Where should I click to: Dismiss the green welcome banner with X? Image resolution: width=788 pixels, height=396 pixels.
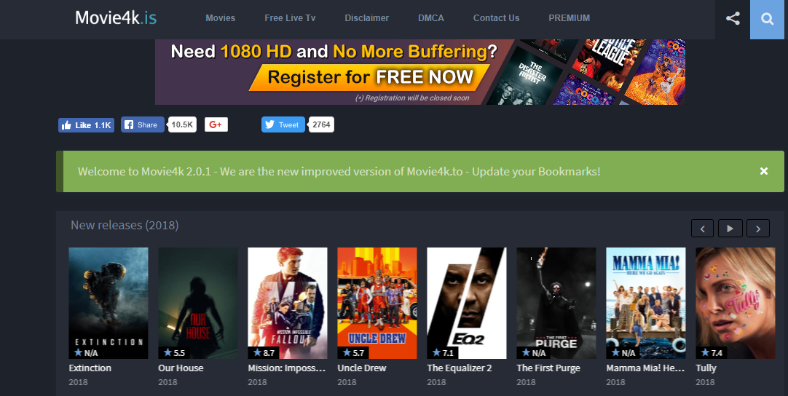click(764, 171)
